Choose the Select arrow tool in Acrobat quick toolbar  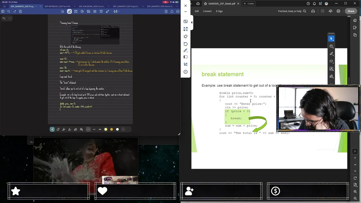(331, 38)
